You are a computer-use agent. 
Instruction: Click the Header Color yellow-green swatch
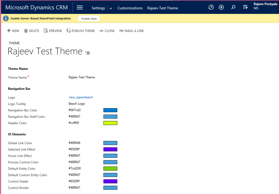pyautogui.click(x=110, y=123)
